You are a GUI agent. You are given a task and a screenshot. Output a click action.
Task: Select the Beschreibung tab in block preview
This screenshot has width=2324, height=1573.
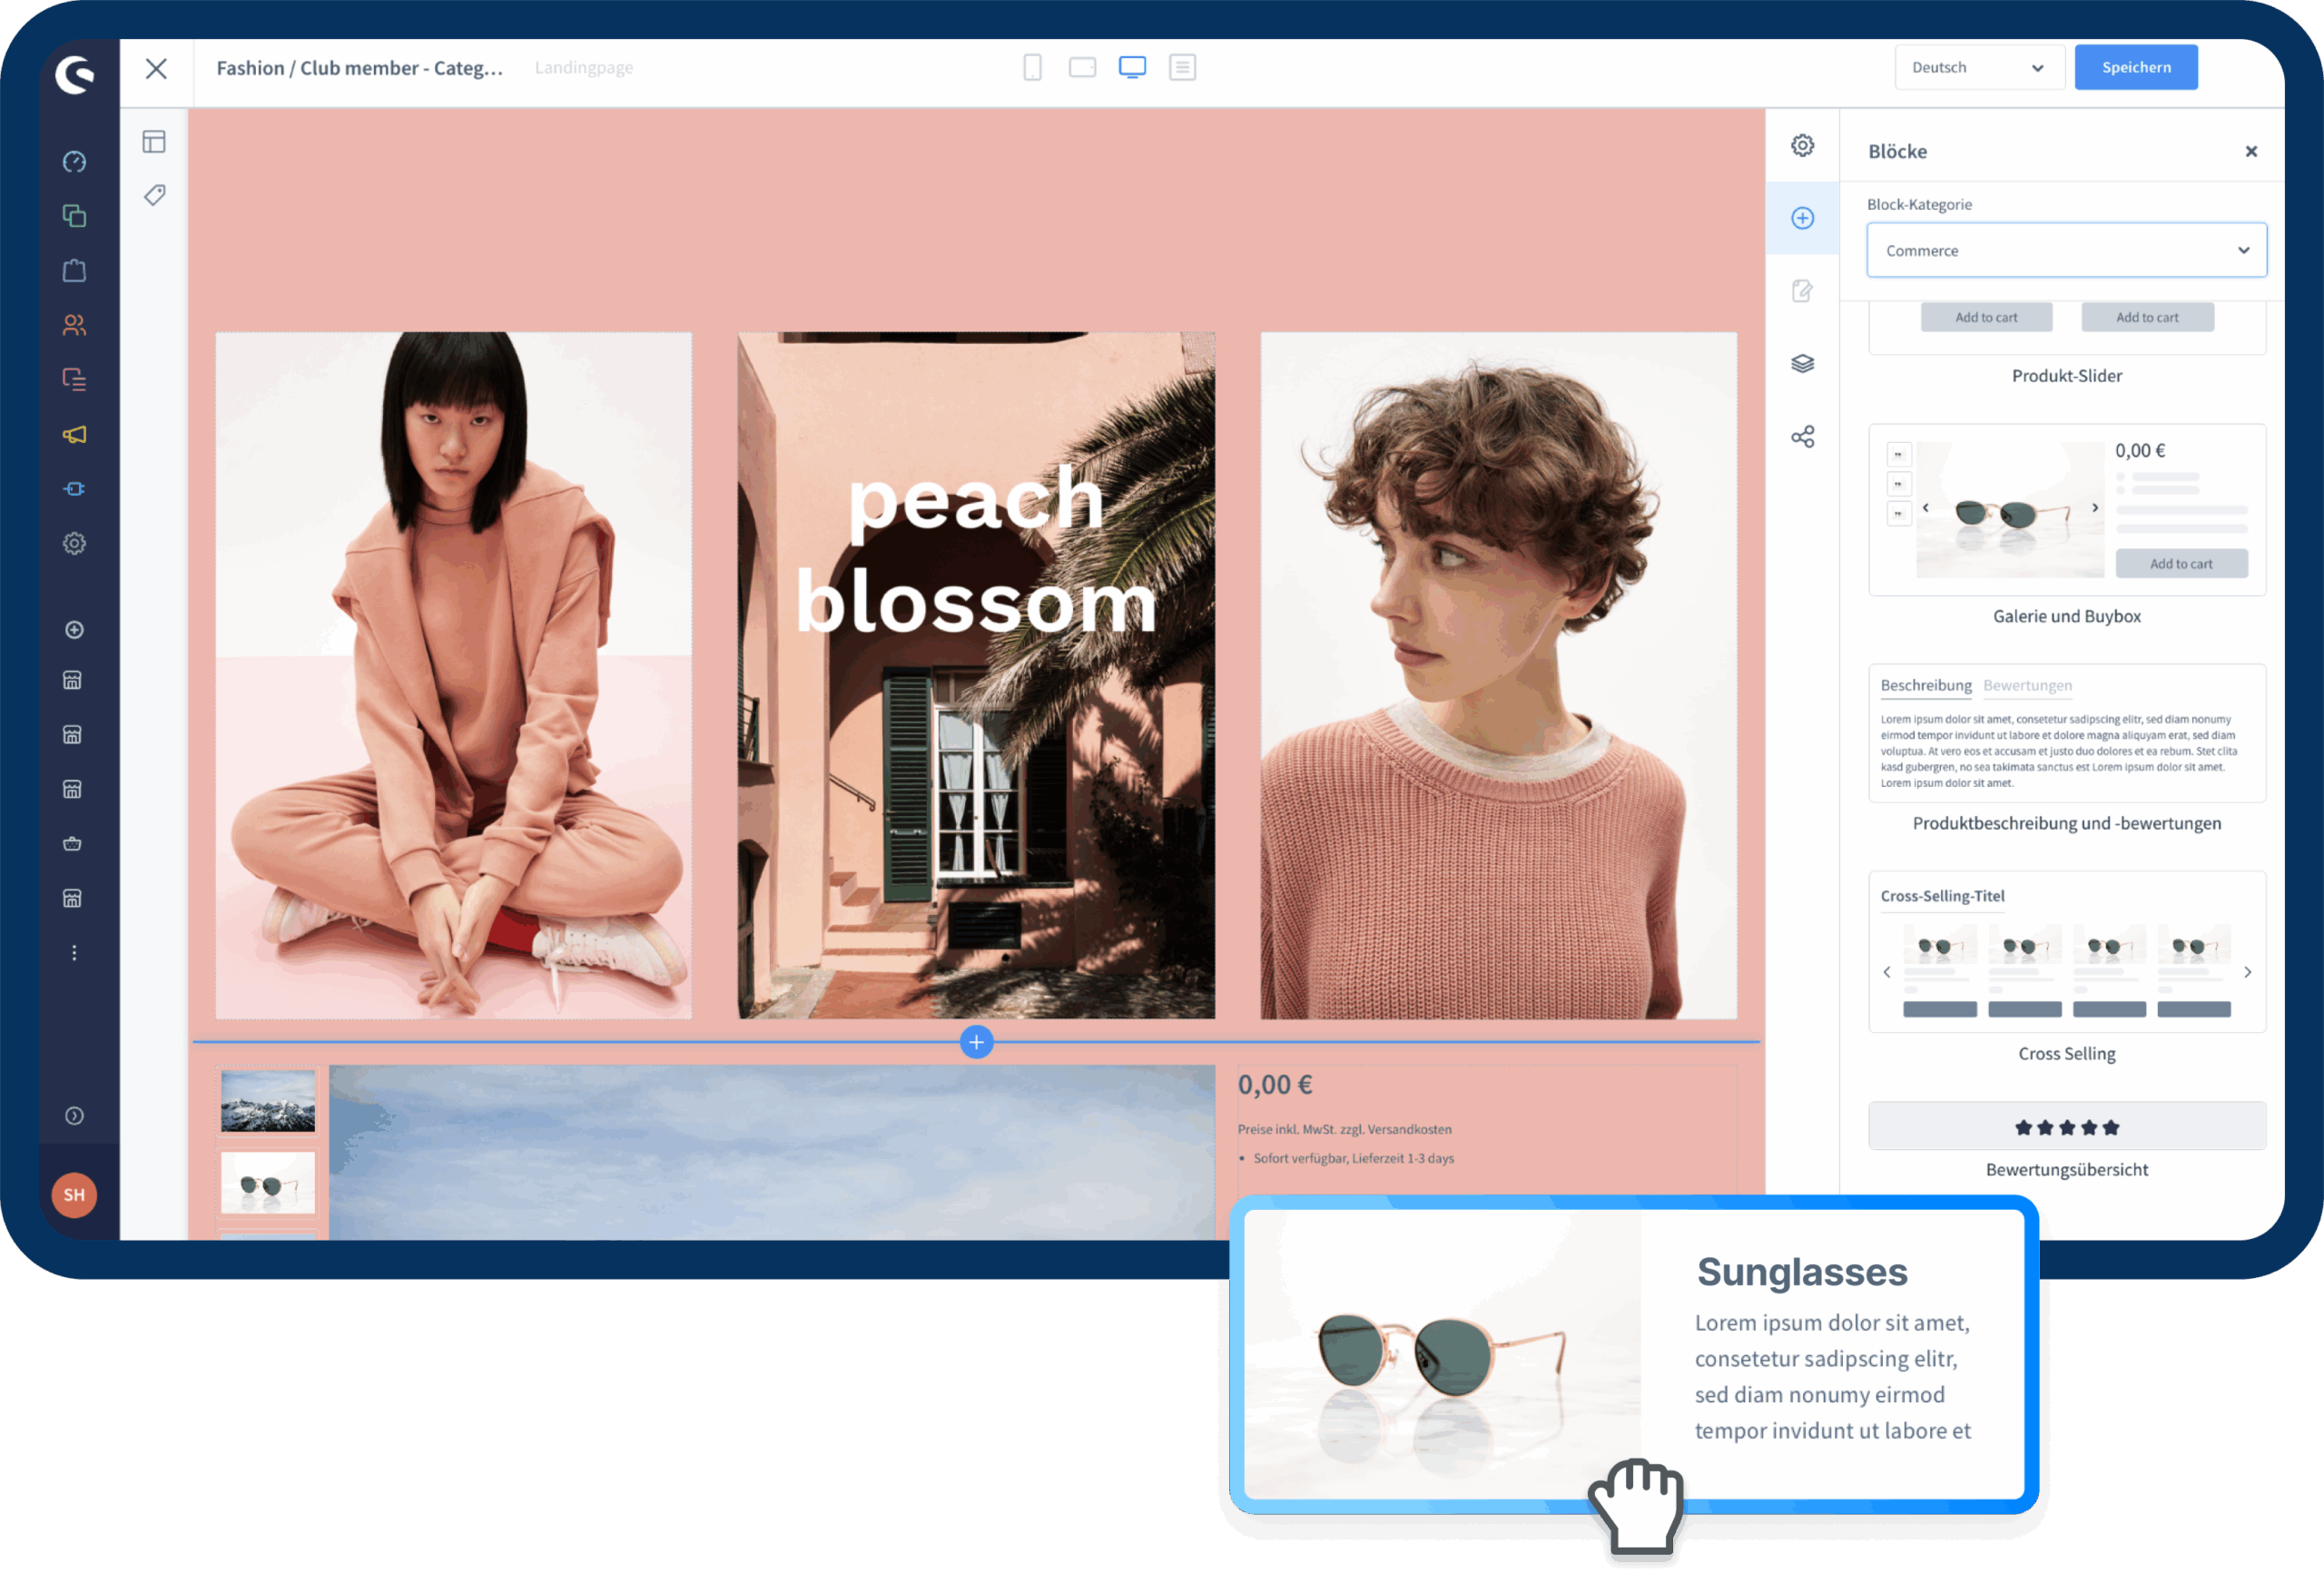coord(1925,686)
